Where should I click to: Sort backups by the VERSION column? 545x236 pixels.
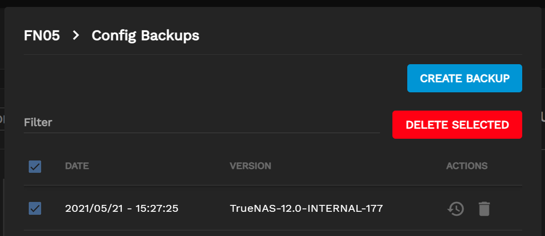pyautogui.click(x=250, y=166)
